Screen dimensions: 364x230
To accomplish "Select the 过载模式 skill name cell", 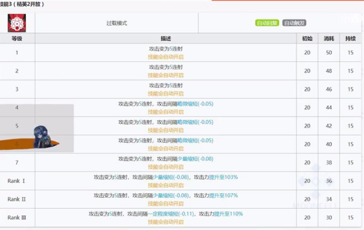I will (x=117, y=23).
